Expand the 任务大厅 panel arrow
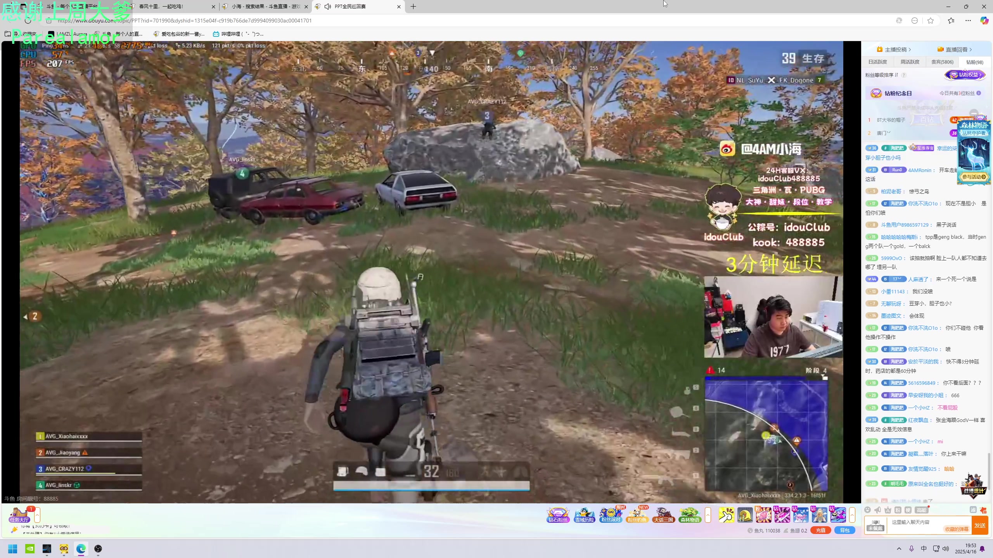Image resolution: width=993 pixels, height=558 pixels. click(x=37, y=515)
